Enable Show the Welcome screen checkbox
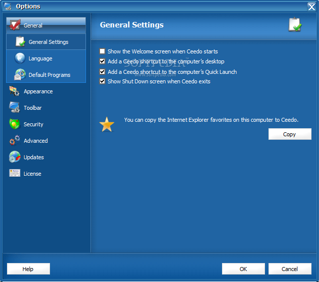The width and height of the screenshot is (319, 282). tap(102, 51)
